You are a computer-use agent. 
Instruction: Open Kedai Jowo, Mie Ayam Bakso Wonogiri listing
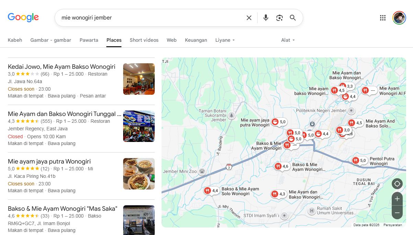click(x=61, y=67)
